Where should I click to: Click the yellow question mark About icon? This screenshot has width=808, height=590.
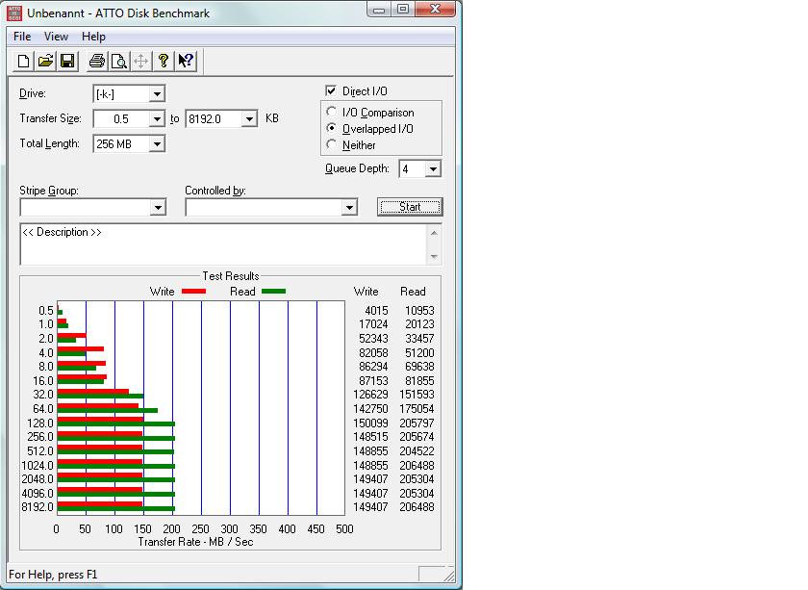click(164, 62)
